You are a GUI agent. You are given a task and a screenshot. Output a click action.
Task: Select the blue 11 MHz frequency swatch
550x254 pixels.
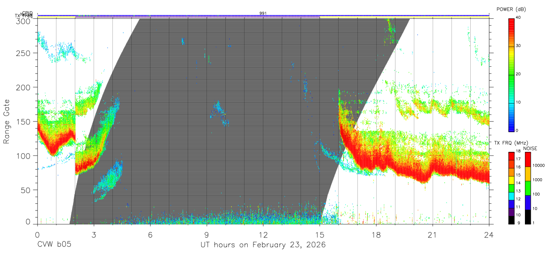click(511, 204)
